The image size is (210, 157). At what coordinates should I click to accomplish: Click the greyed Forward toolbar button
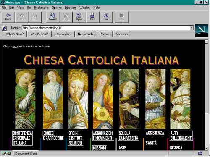[x=21, y=17]
